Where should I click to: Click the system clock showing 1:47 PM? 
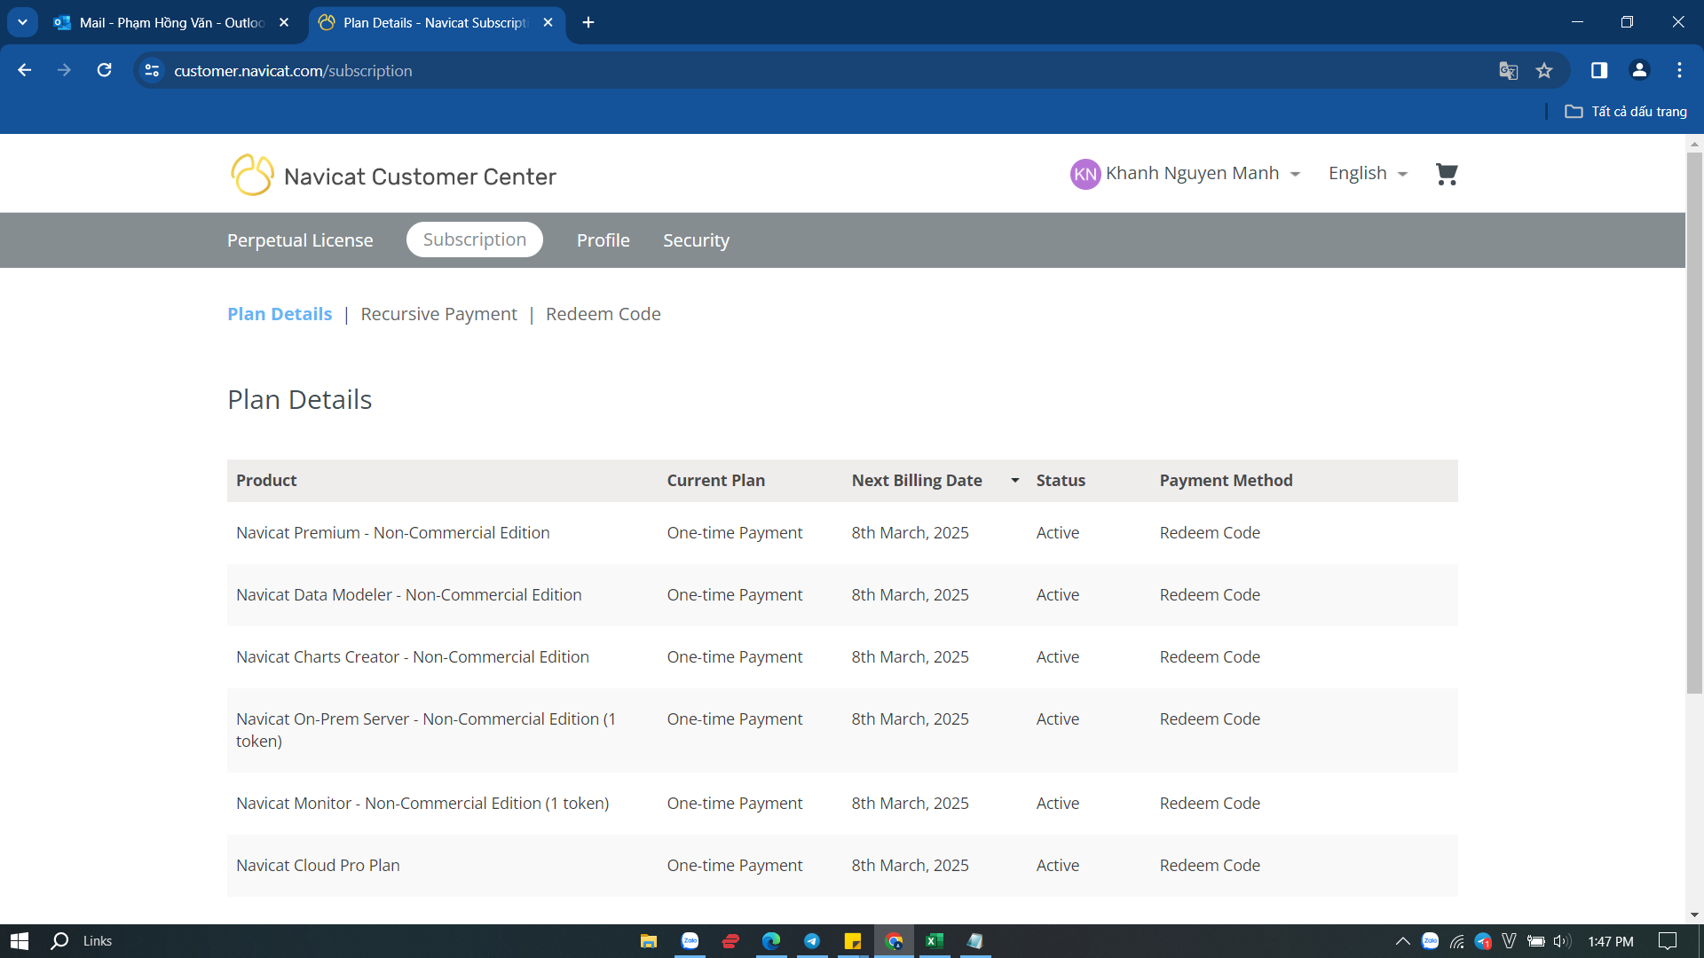(1610, 941)
